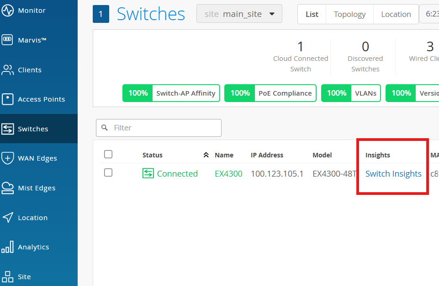Click the Site icon in sidebar
439x286 pixels.
pyautogui.click(x=8, y=276)
